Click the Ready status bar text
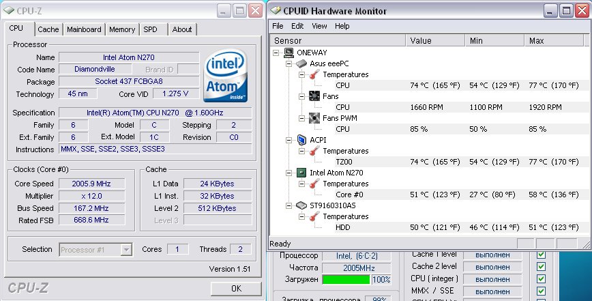This screenshot has width=592, height=301. tap(280, 244)
